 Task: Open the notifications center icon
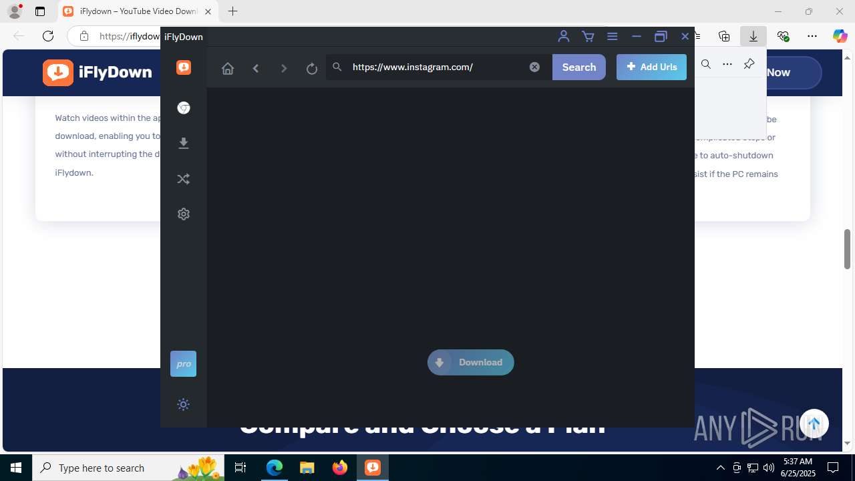pyautogui.click(x=833, y=468)
